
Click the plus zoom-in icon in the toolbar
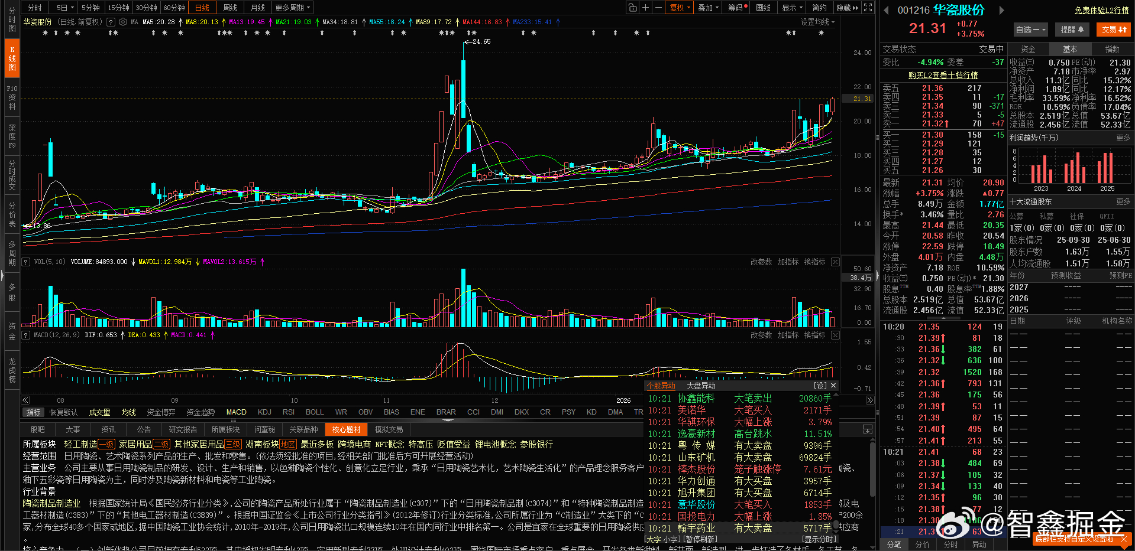coord(646,8)
